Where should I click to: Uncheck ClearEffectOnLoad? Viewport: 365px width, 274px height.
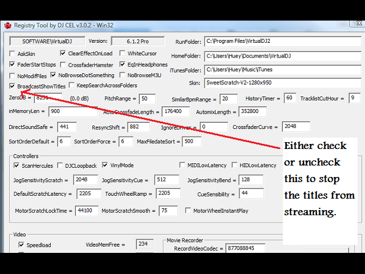coord(63,53)
